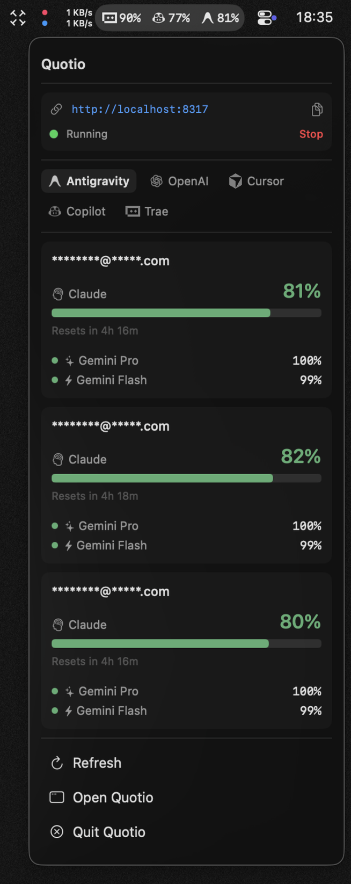Click the menu bar clock showing 18:35

(x=315, y=18)
